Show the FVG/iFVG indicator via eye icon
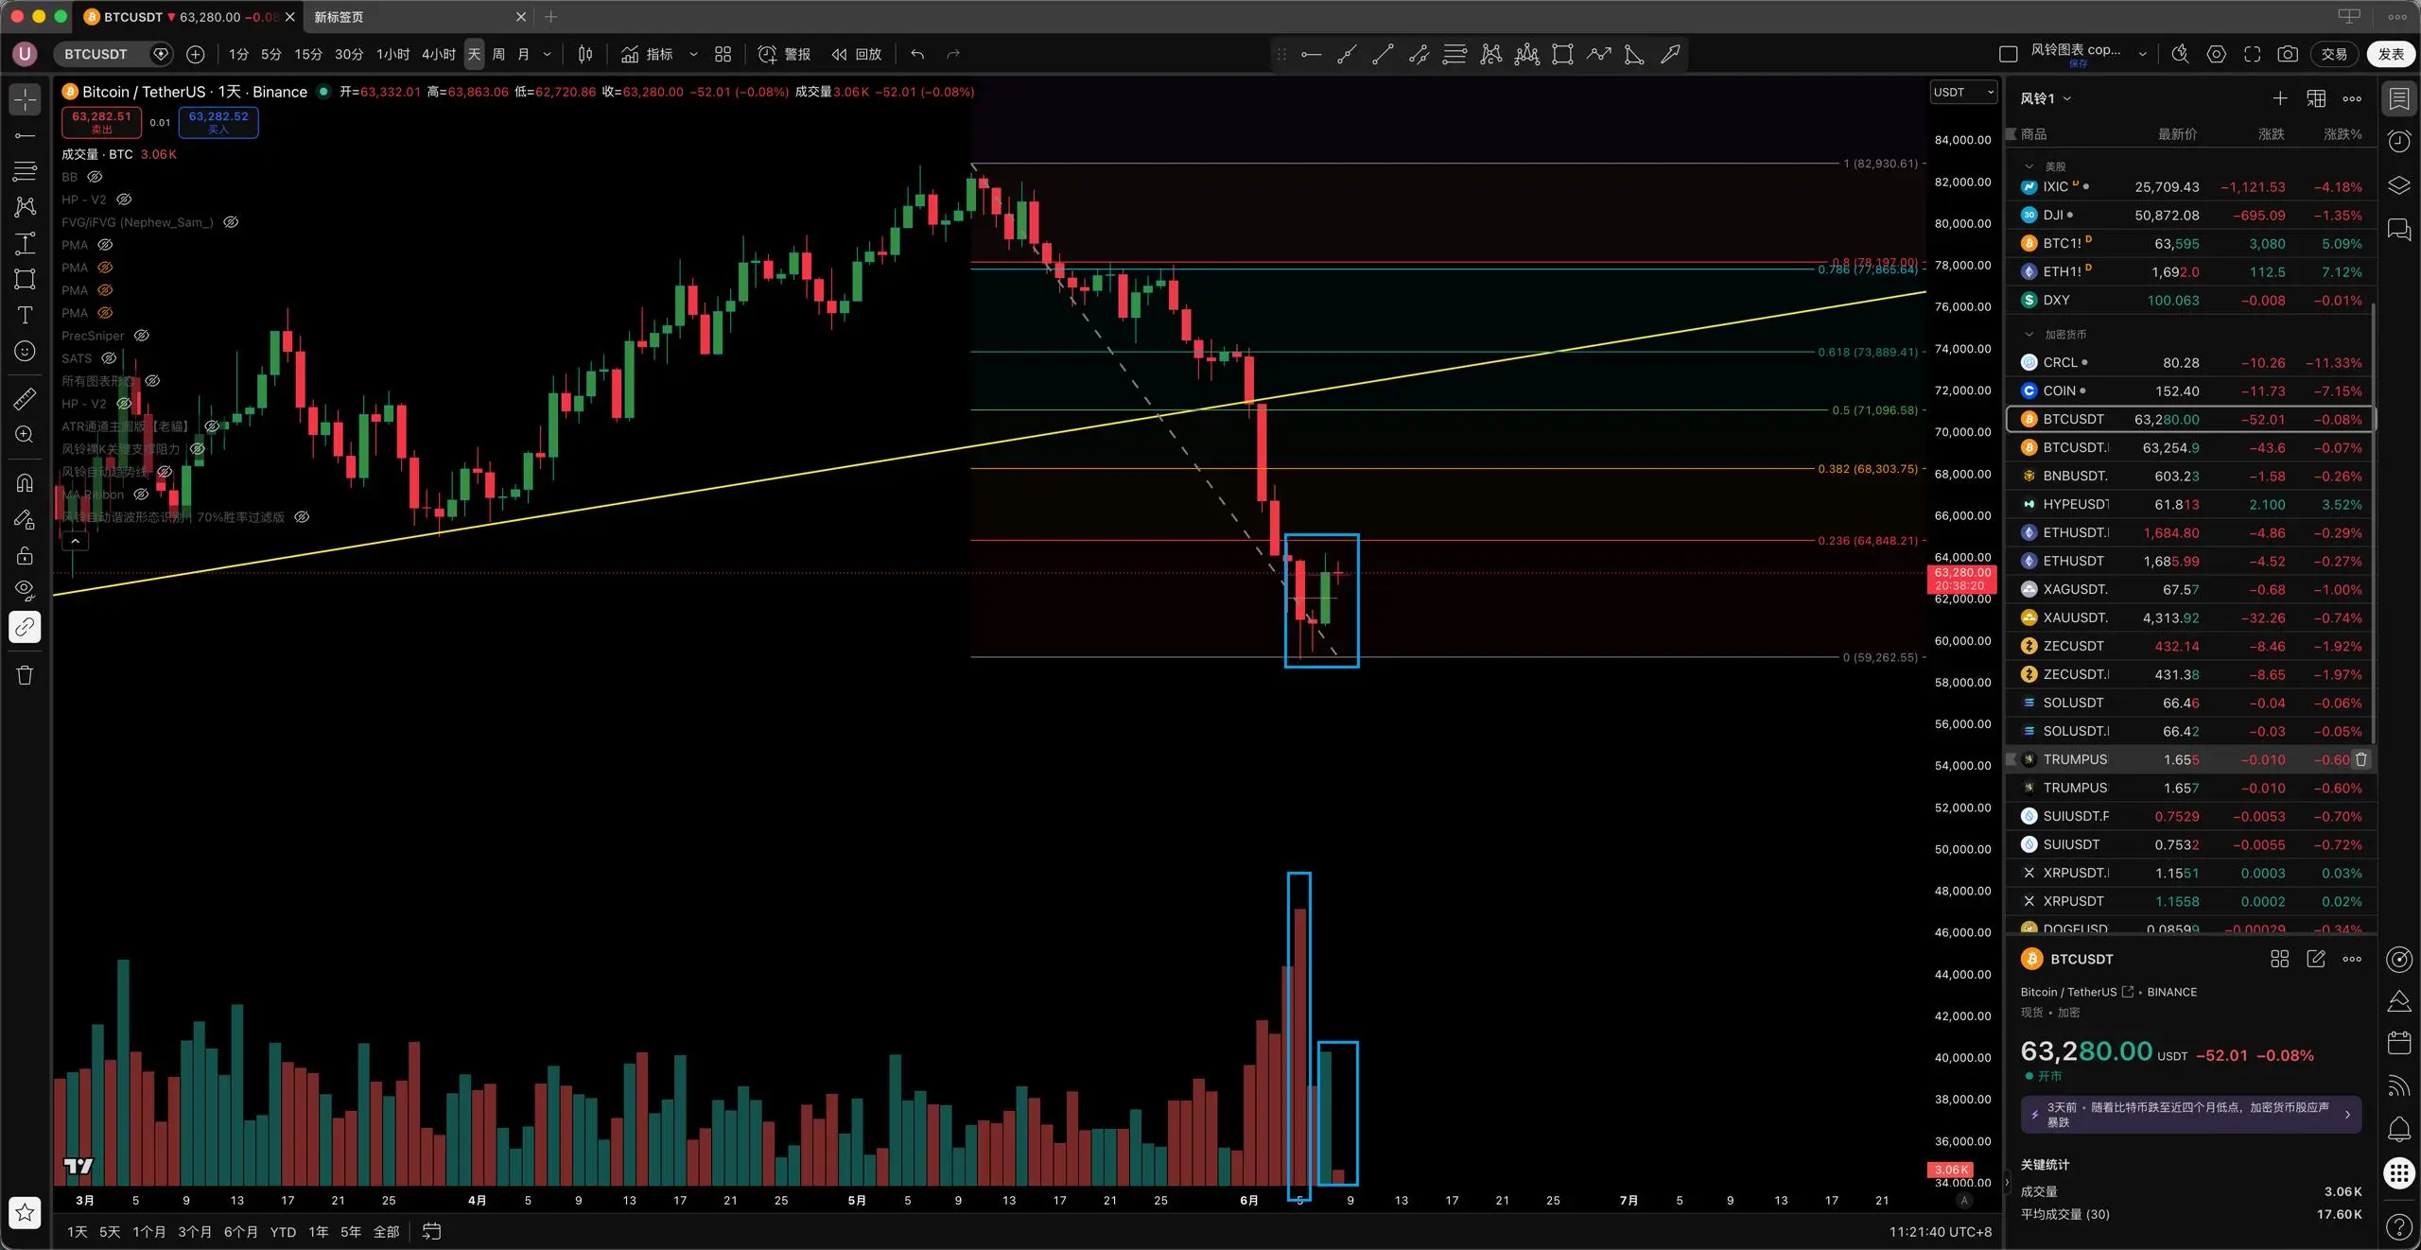The image size is (2421, 1250). pyautogui.click(x=231, y=222)
